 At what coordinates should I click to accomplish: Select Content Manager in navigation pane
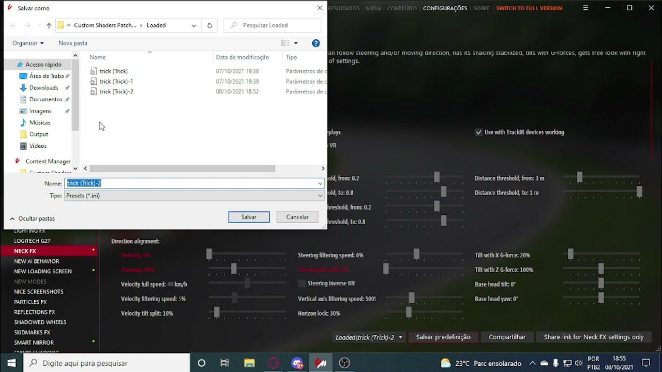coord(48,161)
